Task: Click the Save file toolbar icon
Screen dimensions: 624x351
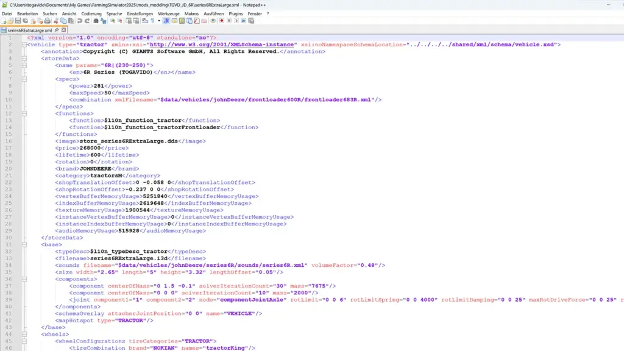Action: pyautogui.click(x=18, y=21)
